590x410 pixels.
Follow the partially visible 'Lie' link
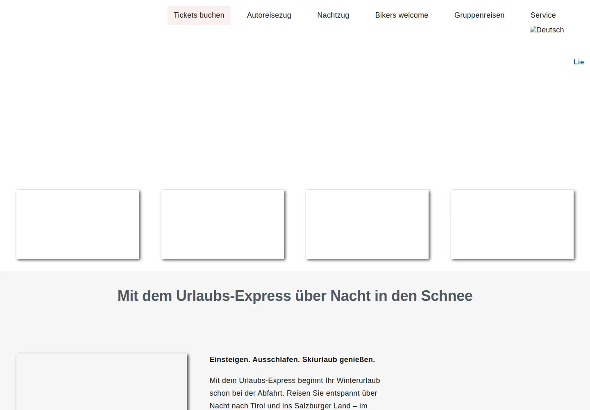579,62
